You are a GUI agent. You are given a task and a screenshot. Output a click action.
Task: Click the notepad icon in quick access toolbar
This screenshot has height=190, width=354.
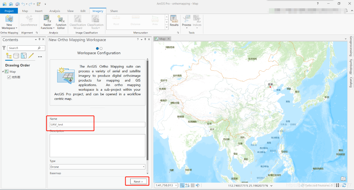pos(38,4)
